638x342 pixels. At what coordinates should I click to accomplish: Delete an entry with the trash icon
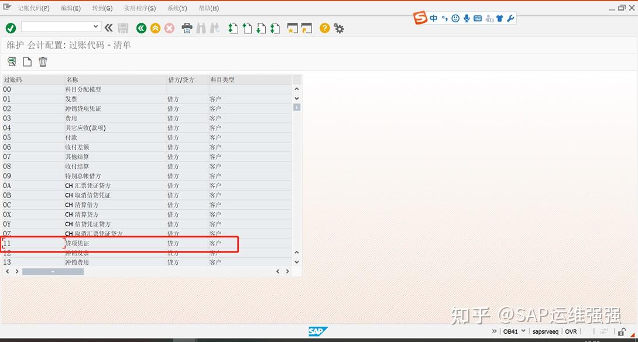[42, 61]
